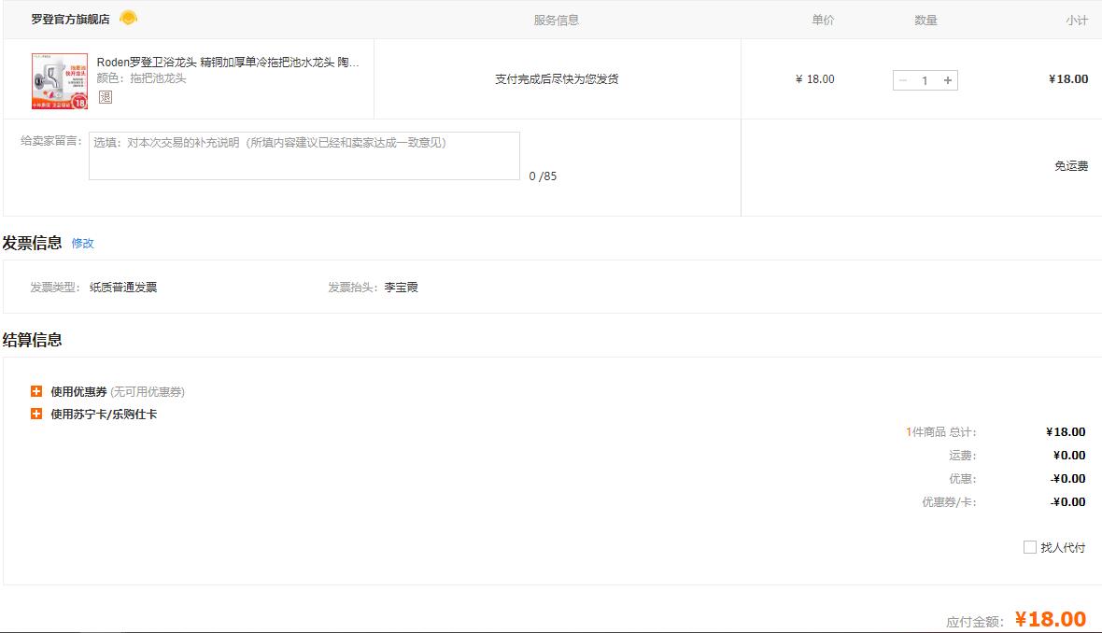Click the 应付金额 total ¥18.00
This screenshot has height=633, width=1102.
pos(1051,619)
